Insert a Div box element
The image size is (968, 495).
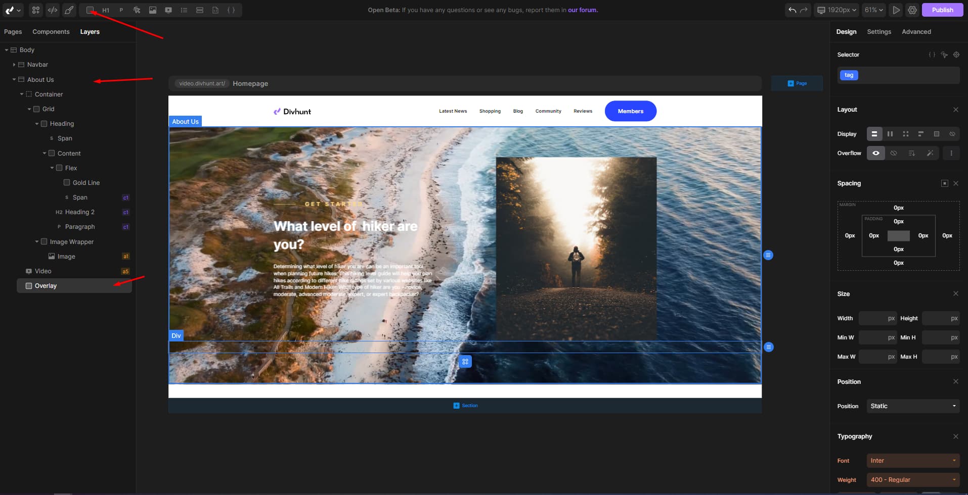(90, 10)
